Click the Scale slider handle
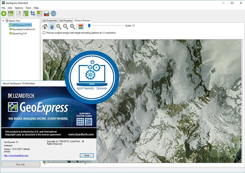The width and height of the screenshot is (245, 173). (x=89, y=26)
